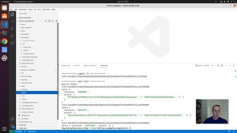Screen dimensions: 237x133
Task: Open the Accounts menu icon
Action: (12, 119)
